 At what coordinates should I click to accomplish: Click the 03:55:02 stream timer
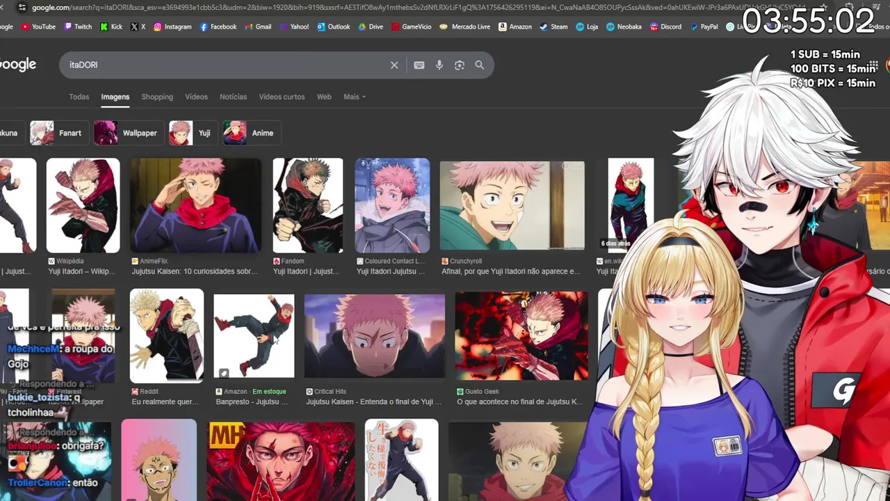pos(808,22)
